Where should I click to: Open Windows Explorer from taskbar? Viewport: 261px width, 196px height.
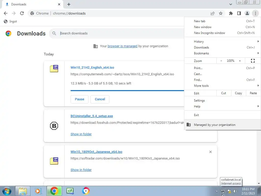point(23,191)
